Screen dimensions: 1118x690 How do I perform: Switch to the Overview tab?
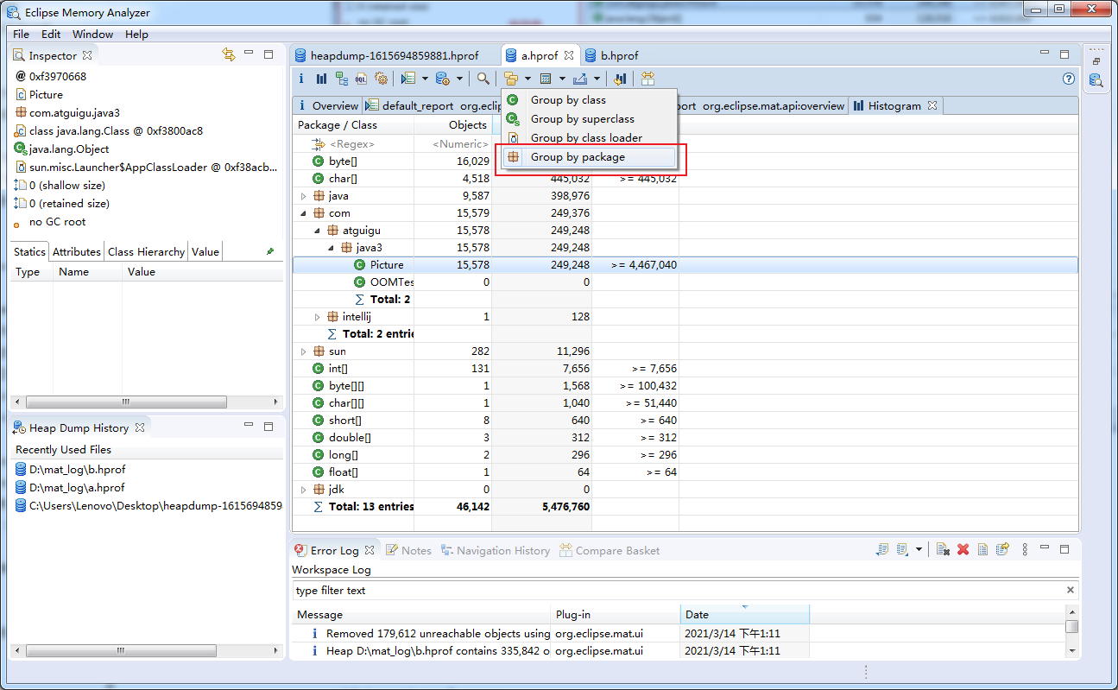pyautogui.click(x=327, y=105)
